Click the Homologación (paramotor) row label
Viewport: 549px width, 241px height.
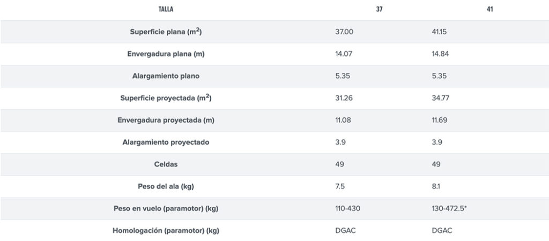tap(166, 231)
